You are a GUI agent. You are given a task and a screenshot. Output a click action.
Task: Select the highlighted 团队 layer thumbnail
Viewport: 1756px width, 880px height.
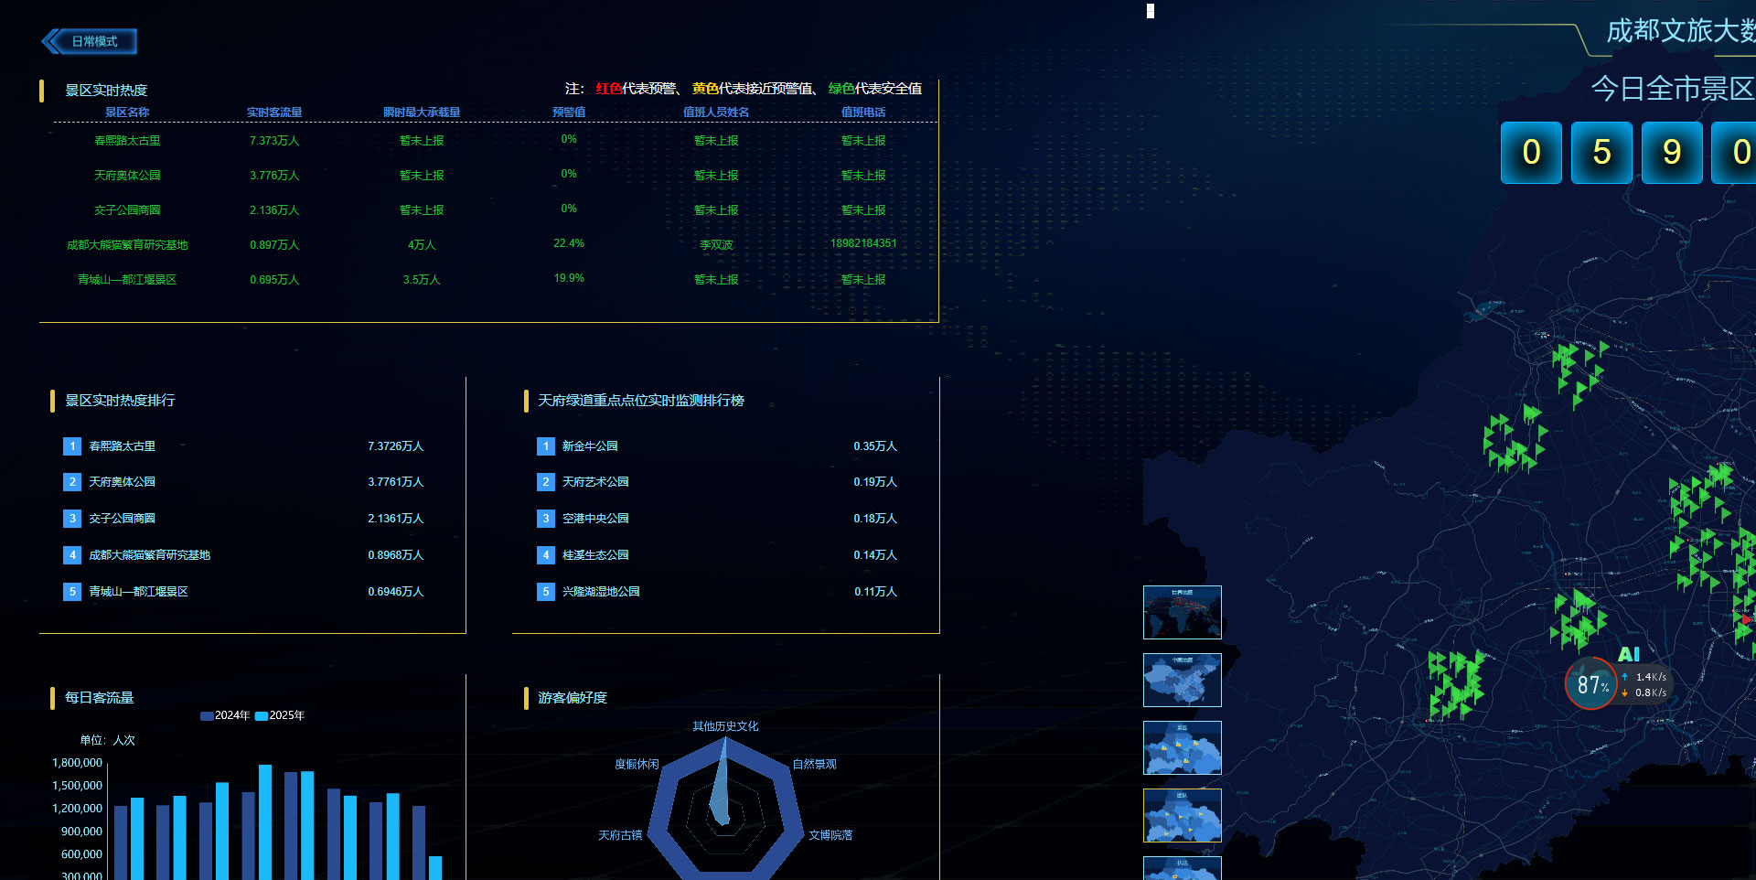point(1182,815)
